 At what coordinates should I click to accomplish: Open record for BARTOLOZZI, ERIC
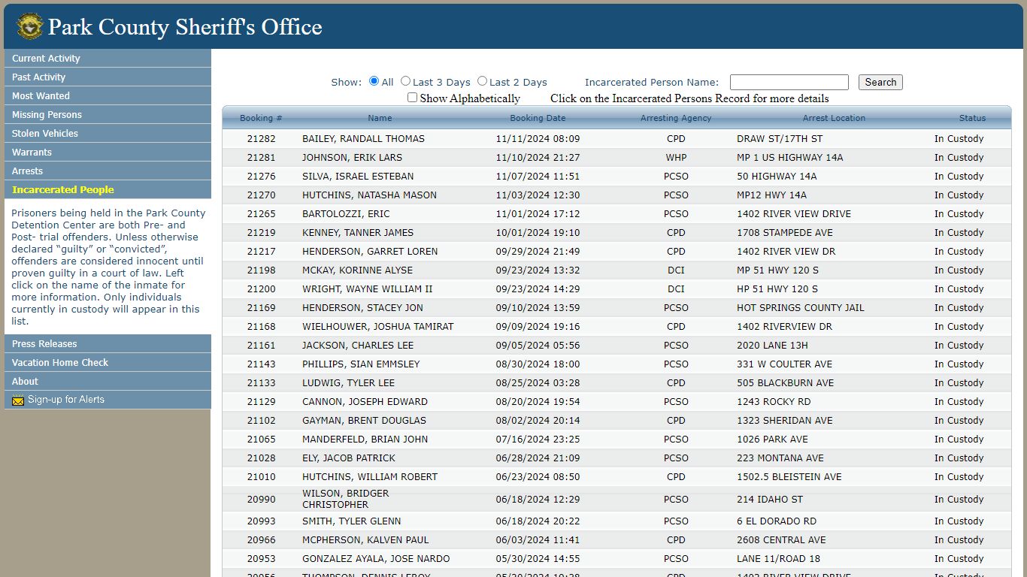[617, 214]
